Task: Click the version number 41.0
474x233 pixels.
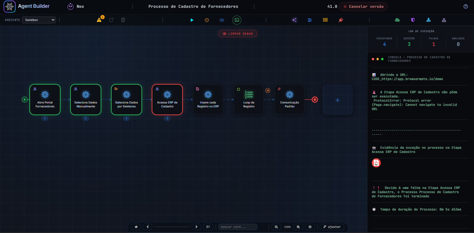Action: click(332, 6)
